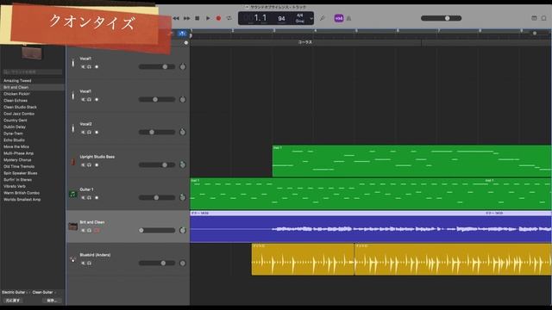Screen dimensions: 552x310
Task: Solo the Brit and Clean track
Action: [x=90, y=230]
